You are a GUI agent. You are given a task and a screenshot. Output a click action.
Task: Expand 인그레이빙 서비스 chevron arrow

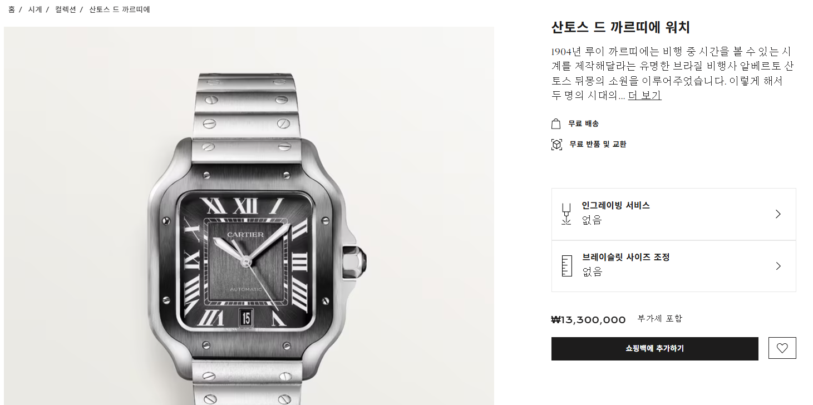pos(778,214)
